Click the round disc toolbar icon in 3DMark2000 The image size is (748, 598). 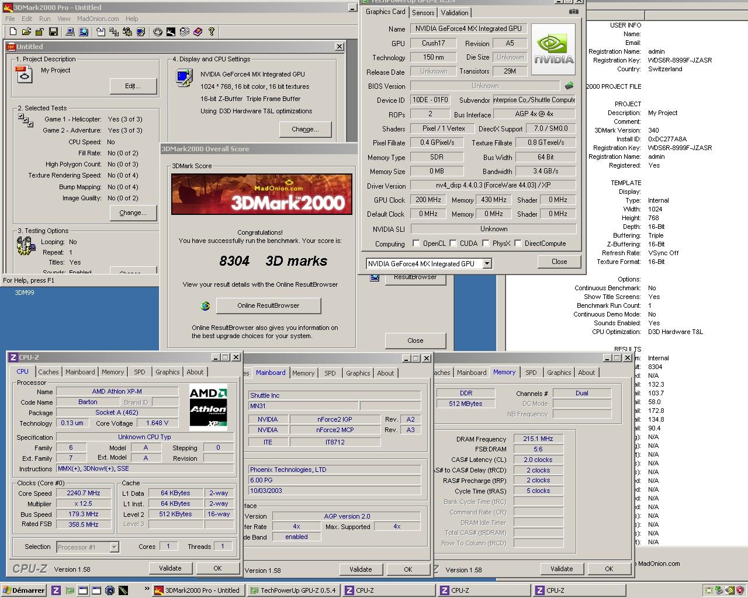[158, 32]
